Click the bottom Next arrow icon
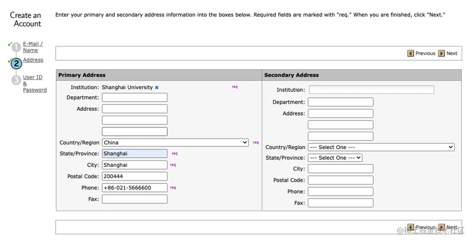472x242 pixels. tap(442, 227)
